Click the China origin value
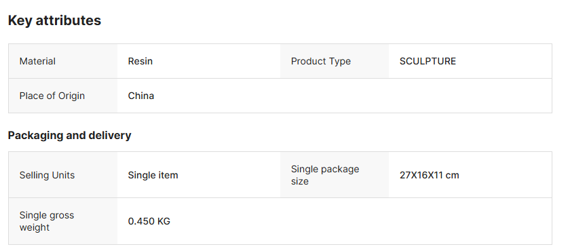570x251 pixels. pyautogui.click(x=140, y=96)
